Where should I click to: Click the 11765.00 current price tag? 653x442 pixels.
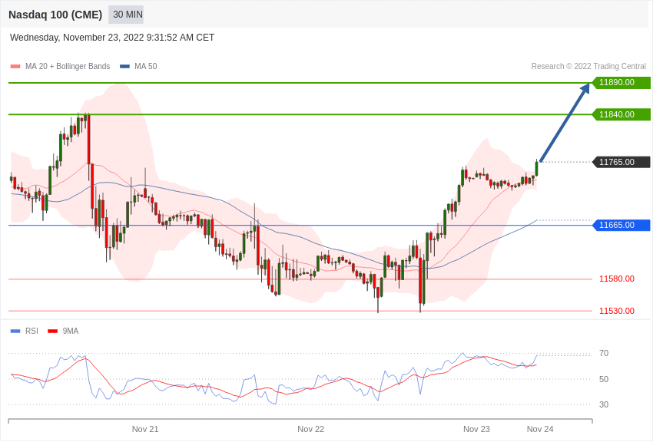click(621, 162)
